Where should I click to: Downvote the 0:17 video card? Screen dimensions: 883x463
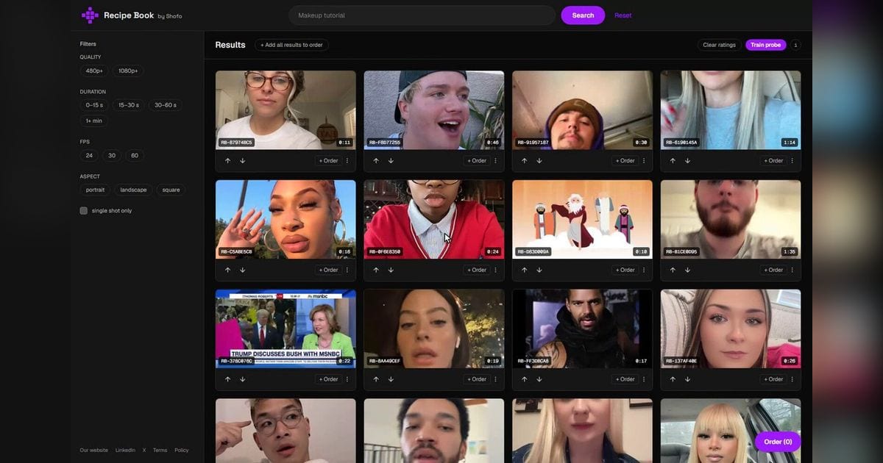tap(539, 379)
